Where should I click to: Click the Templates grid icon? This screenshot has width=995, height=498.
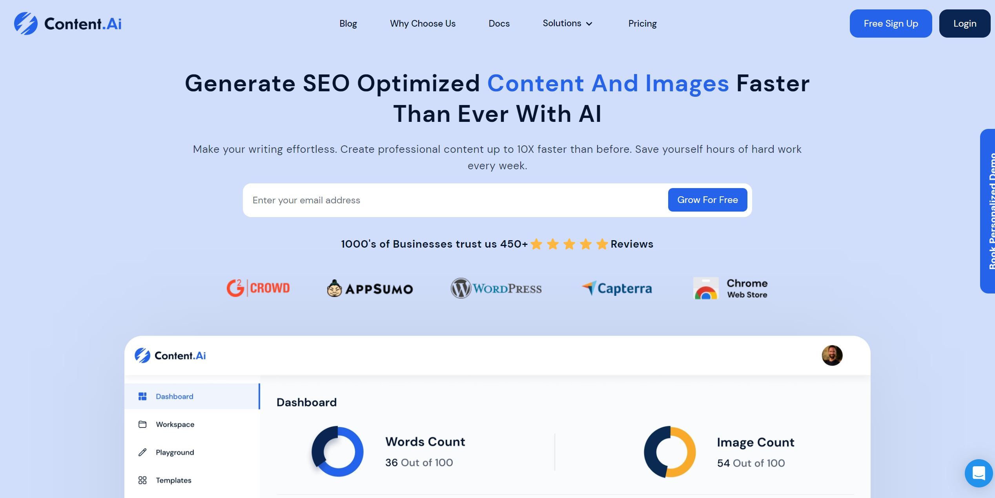(142, 480)
